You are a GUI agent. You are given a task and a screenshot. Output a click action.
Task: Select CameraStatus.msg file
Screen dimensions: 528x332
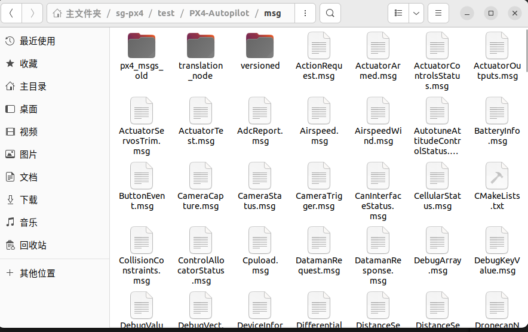260,186
